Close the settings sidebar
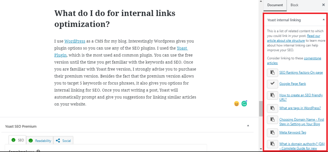 [x=323, y=5]
